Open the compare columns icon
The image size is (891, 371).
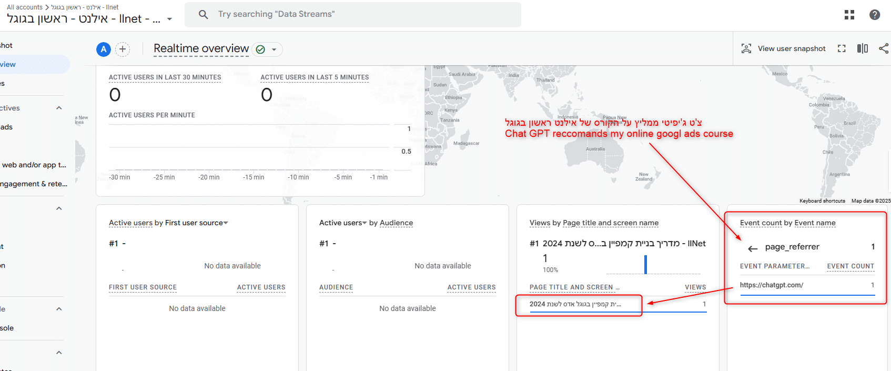(x=863, y=48)
